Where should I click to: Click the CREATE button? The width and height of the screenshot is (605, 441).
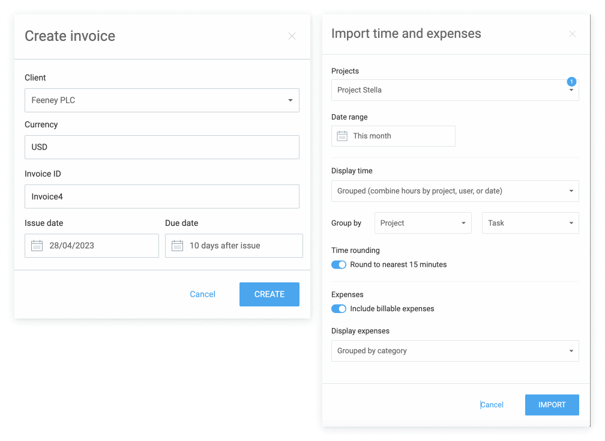tap(269, 294)
